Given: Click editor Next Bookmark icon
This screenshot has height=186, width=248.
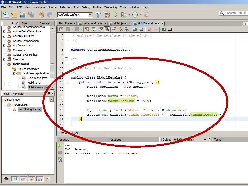Looking at the screenshot, I should (121, 29).
